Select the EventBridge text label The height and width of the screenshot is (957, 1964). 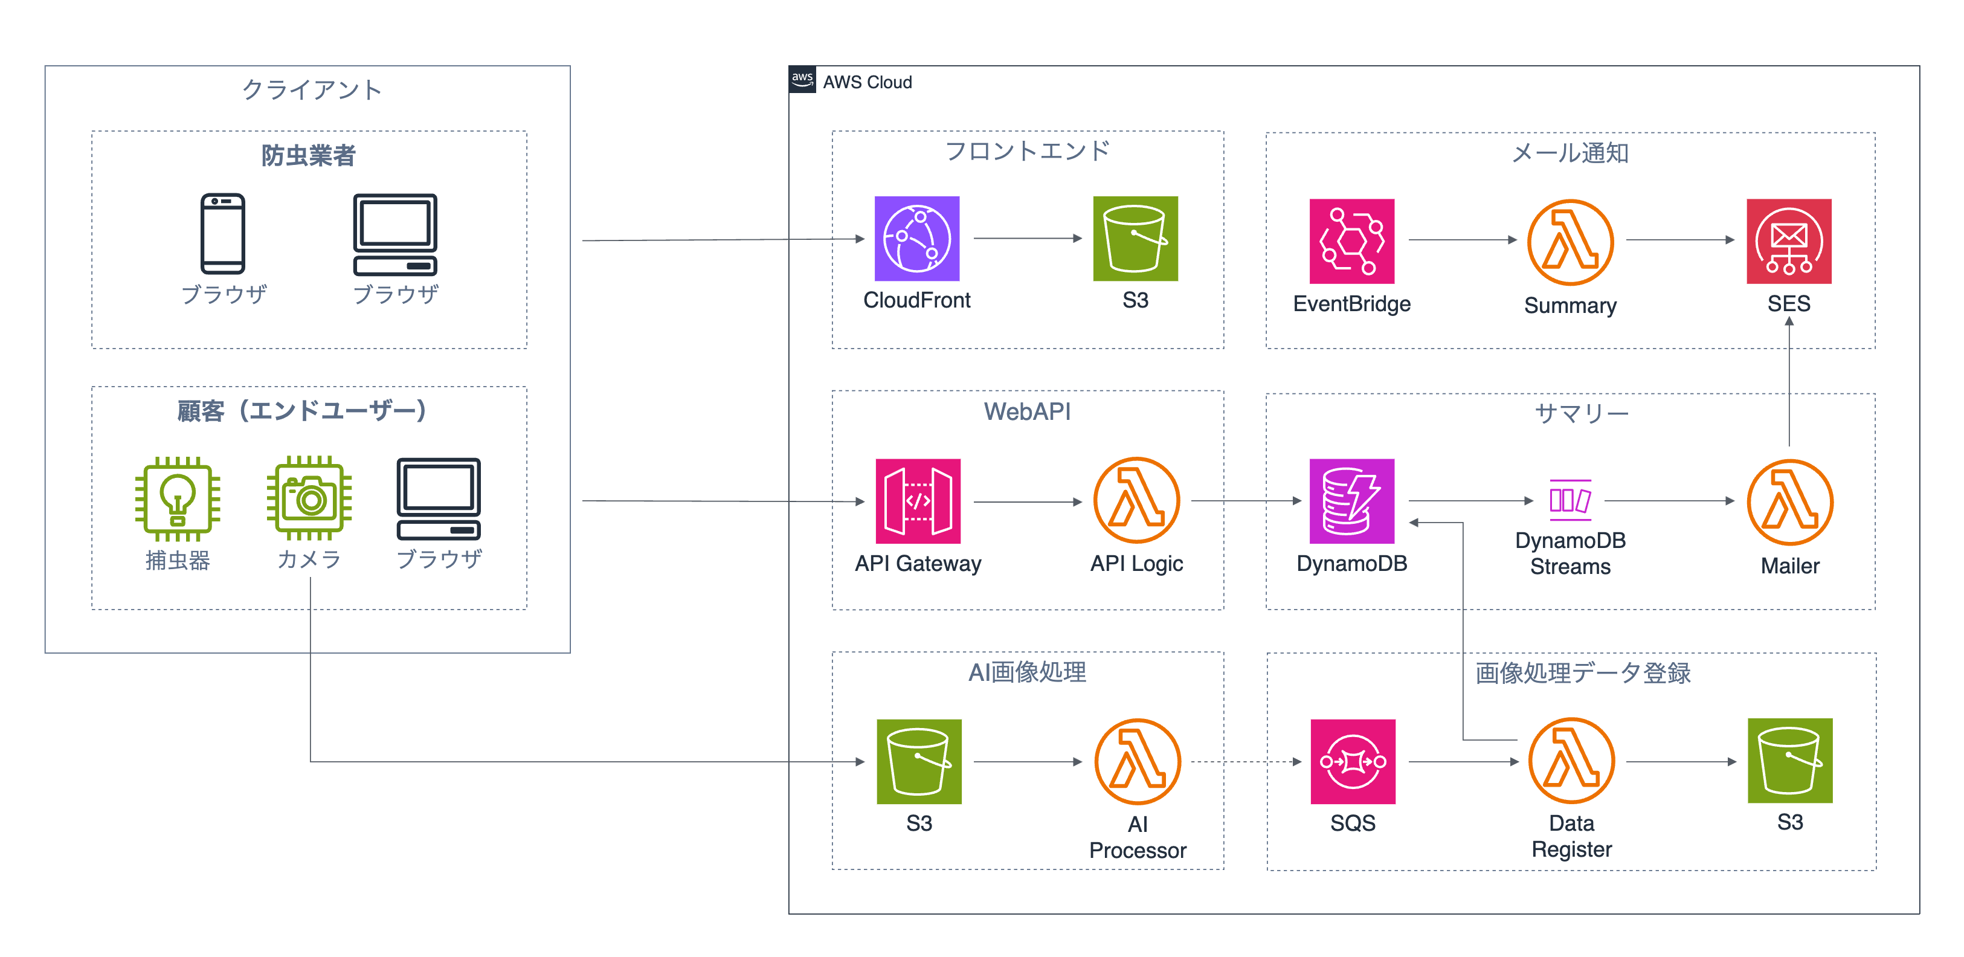(1351, 303)
